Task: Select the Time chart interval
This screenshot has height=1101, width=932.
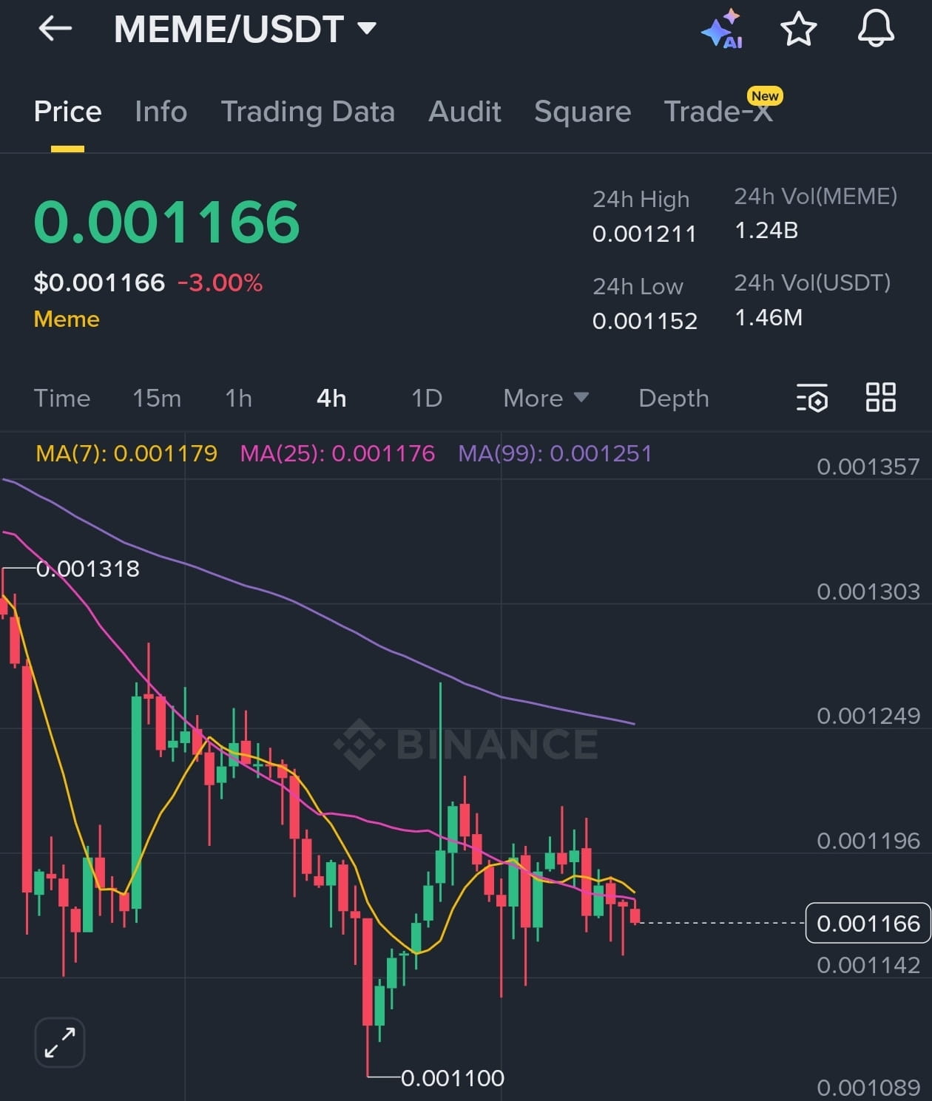Action: point(62,399)
